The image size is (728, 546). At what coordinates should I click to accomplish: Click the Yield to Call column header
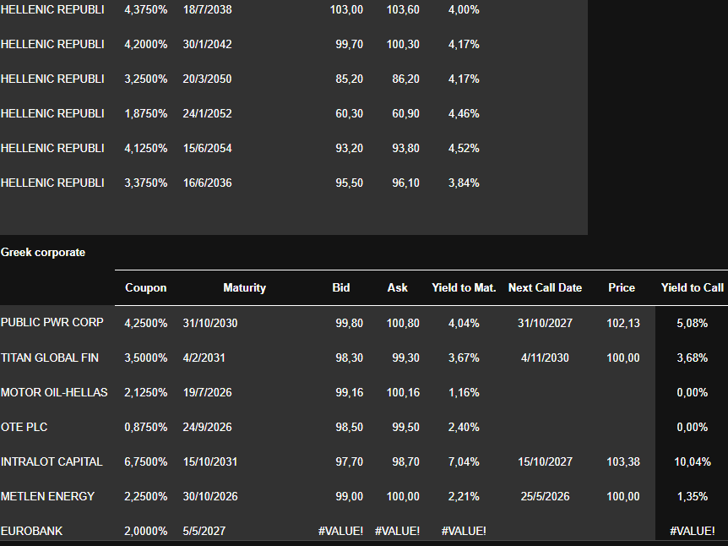(693, 287)
